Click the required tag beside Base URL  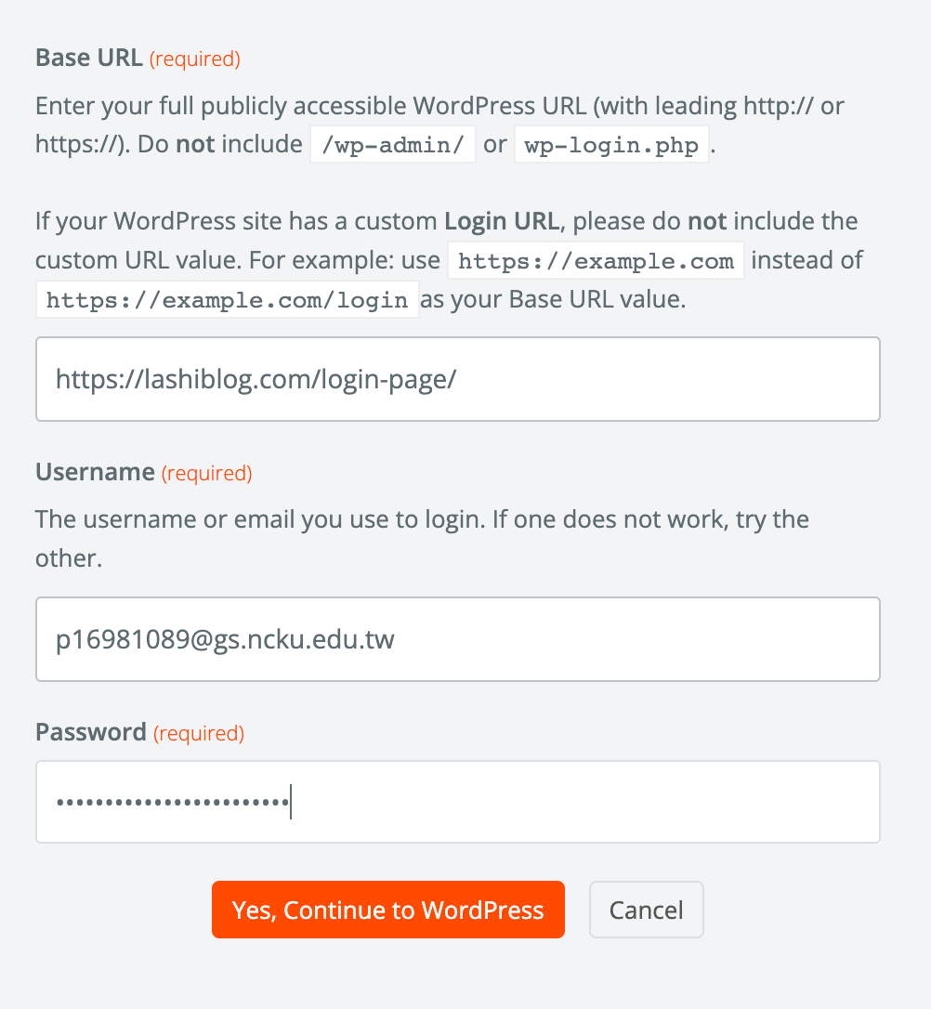(195, 59)
